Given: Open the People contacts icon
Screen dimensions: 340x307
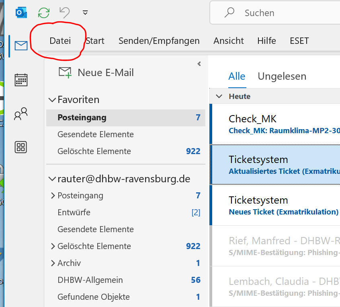Looking at the screenshot, I should coord(21,113).
